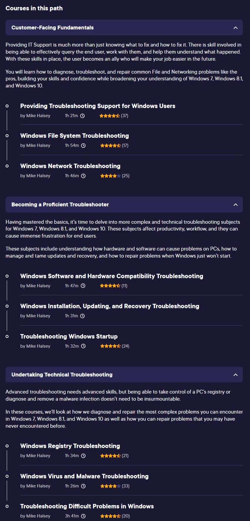This screenshot has height=521, width=250.
Task: Click the clock icon beside 1h 54m
Action: (x=83, y=145)
